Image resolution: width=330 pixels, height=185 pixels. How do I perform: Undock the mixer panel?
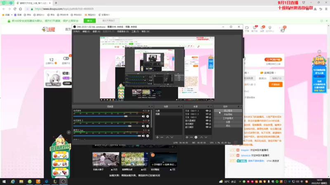[149, 106]
